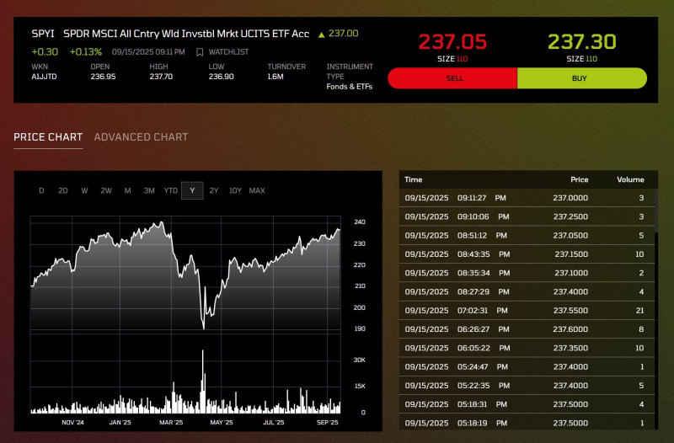Select the Y chart range
The width and height of the screenshot is (674, 443).
(x=192, y=190)
